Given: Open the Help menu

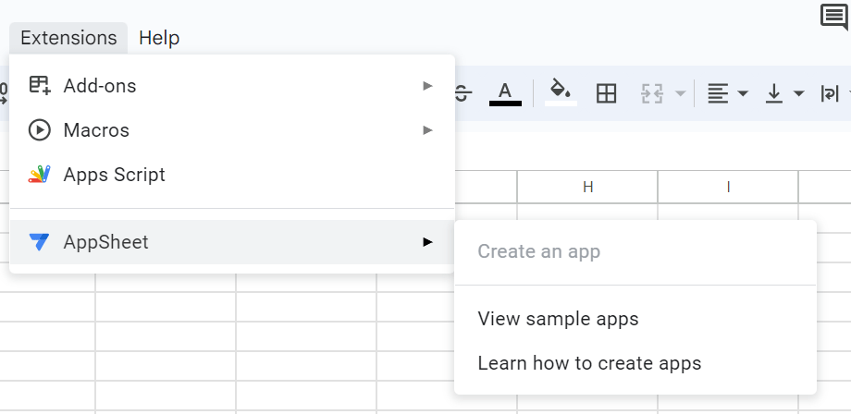Looking at the screenshot, I should [159, 38].
